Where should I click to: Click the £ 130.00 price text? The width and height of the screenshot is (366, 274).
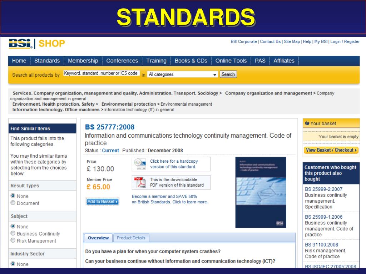[x=100, y=169]
